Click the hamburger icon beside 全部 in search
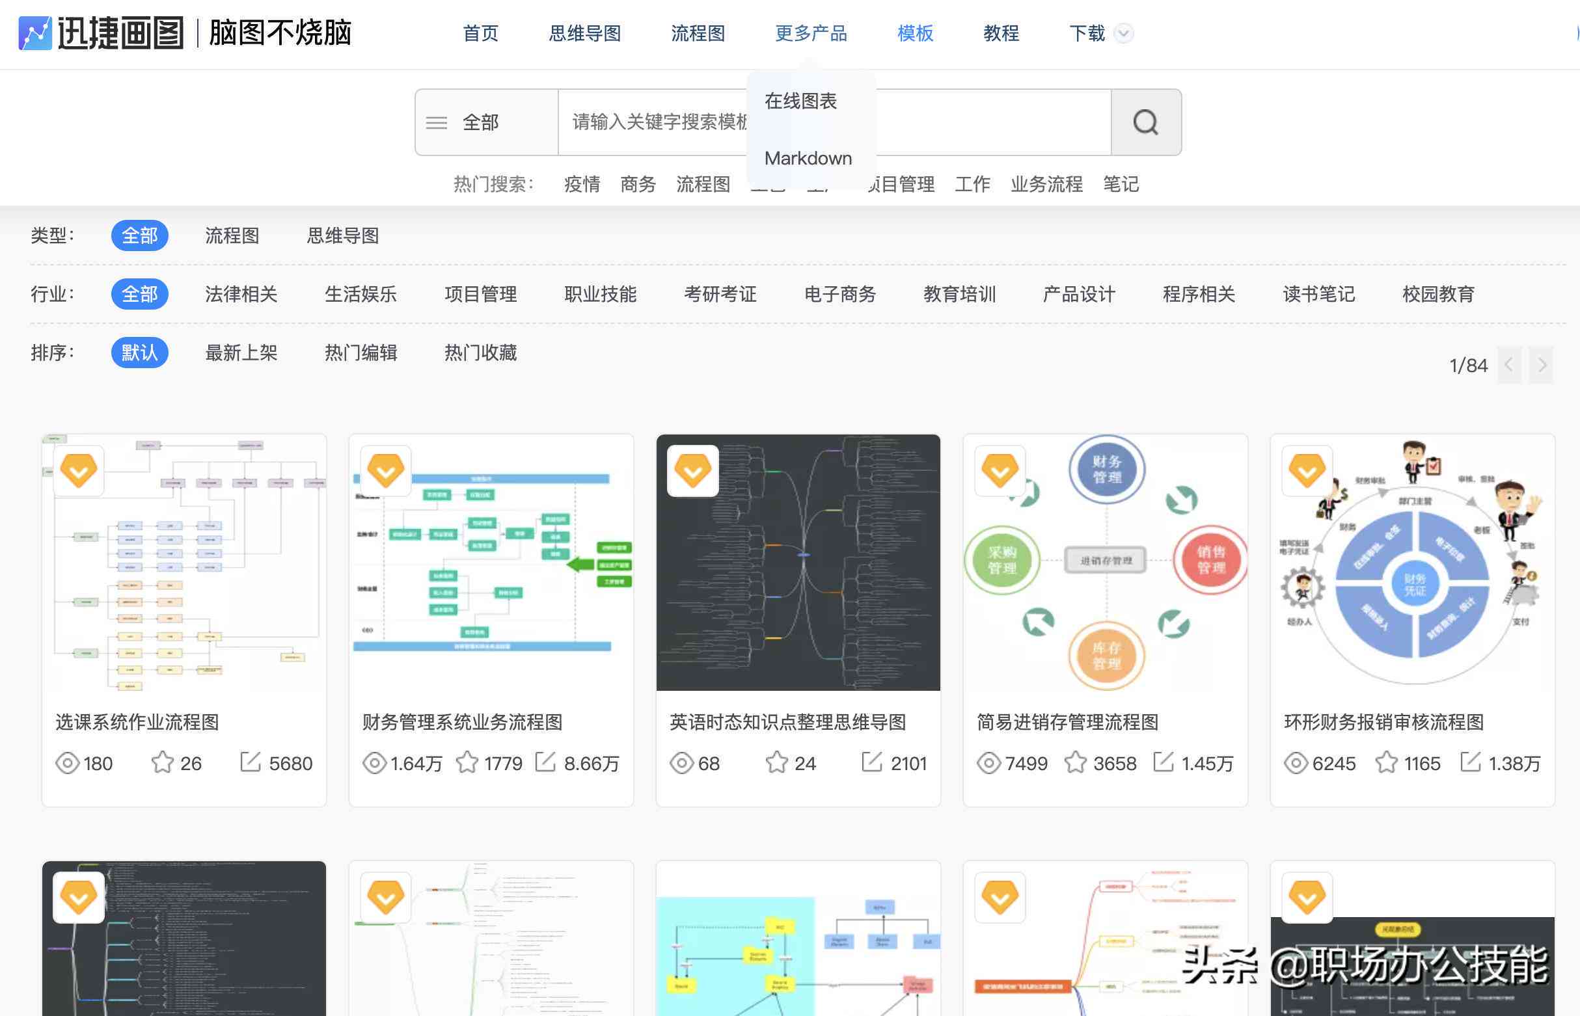 (x=436, y=123)
